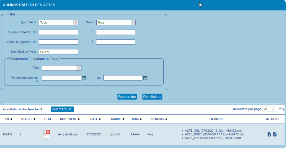The height and width of the screenshot is (148, 286).
Task: Click the Année du registre 'à' field
Action: coord(115,42)
